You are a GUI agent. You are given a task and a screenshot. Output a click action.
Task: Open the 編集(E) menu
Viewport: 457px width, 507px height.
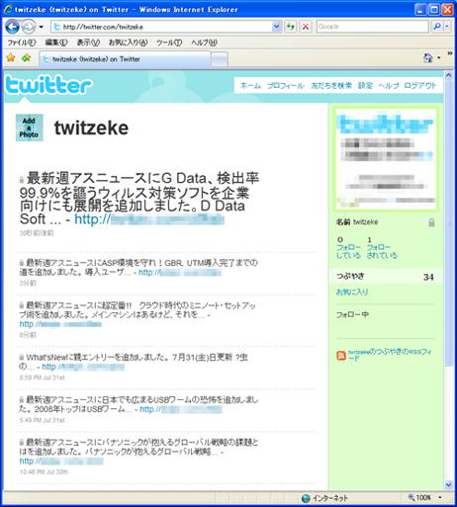pos(56,42)
